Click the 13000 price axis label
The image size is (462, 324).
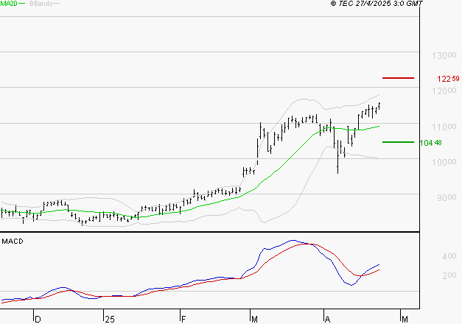(x=444, y=55)
